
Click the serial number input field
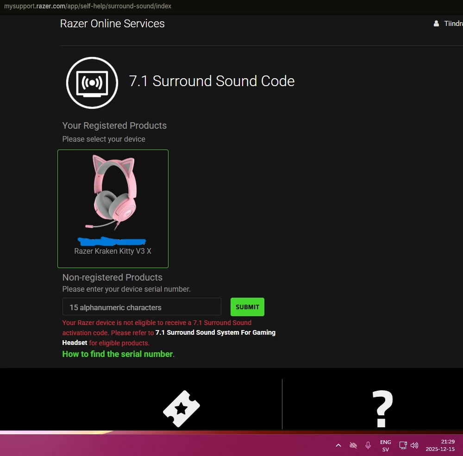[x=142, y=307]
